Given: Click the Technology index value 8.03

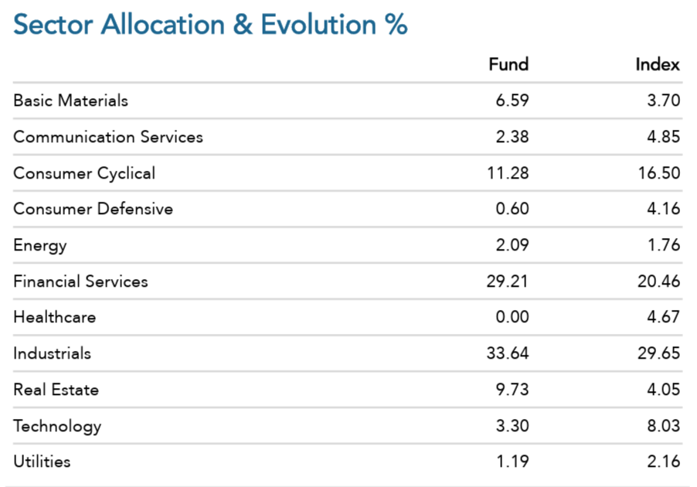Looking at the screenshot, I should (x=663, y=426).
